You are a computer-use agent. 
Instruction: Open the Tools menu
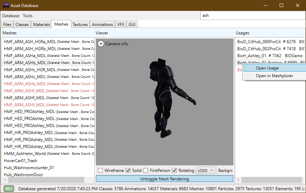tap(28, 16)
